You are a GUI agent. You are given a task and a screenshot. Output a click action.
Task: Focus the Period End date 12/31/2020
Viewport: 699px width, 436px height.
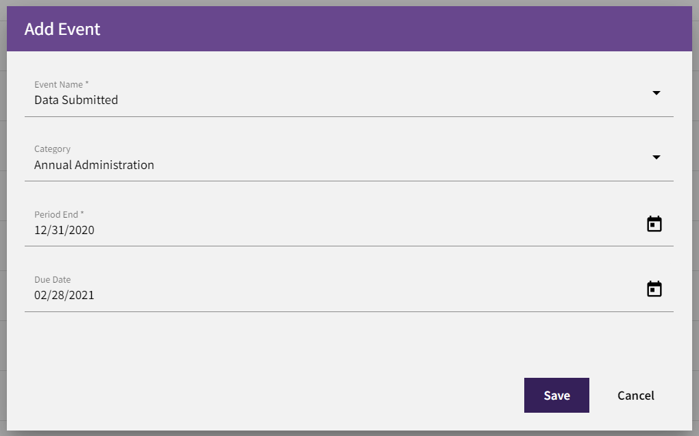64,230
